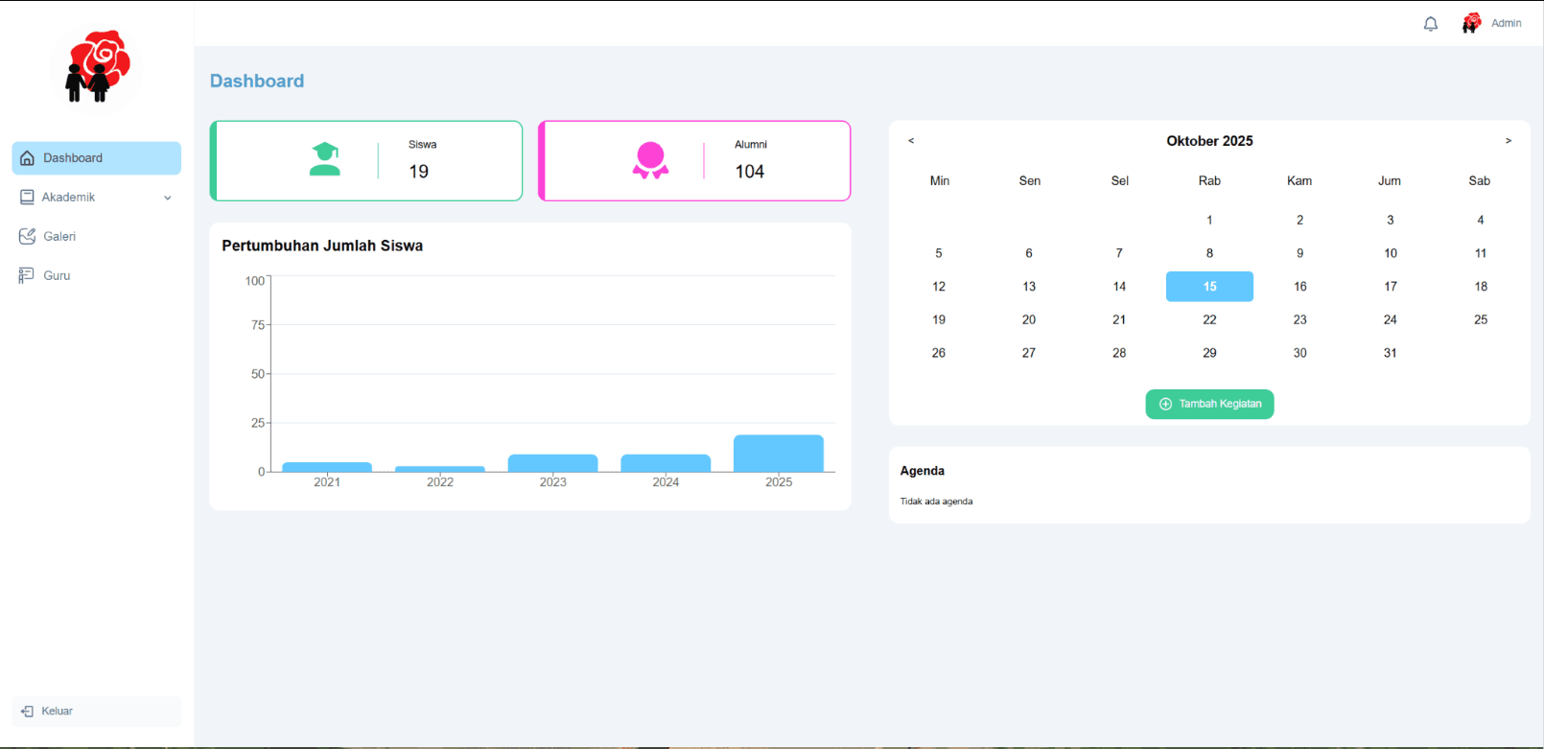Viewport: 1544px width, 749px height.
Task: Expand the Akademik submenu chevron
Action: point(168,198)
